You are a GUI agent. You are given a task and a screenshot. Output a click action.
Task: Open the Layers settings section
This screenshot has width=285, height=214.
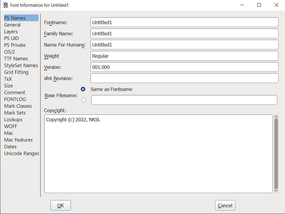pos(11,31)
